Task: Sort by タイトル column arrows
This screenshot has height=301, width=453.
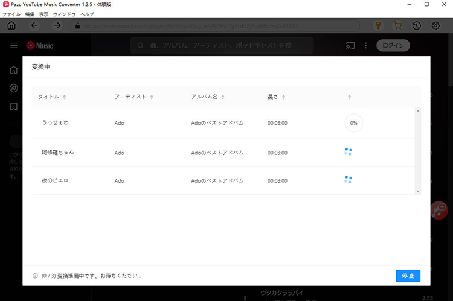Action: tap(65, 97)
